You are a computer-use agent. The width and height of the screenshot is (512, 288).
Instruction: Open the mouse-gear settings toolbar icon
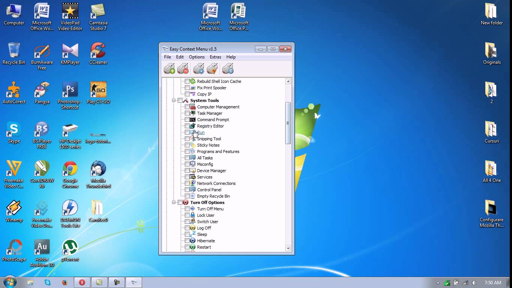[x=199, y=69]
